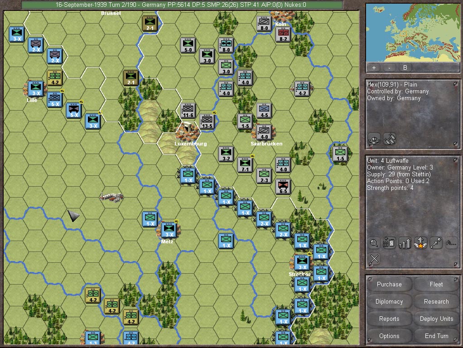463x348 pixels.
Task: Click the air mission aircraft icon in hex panel
Action: [x=374, y=139]
